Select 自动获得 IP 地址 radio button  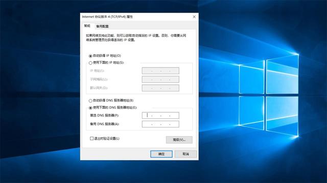pyautogui.click(x=90, y=56)
